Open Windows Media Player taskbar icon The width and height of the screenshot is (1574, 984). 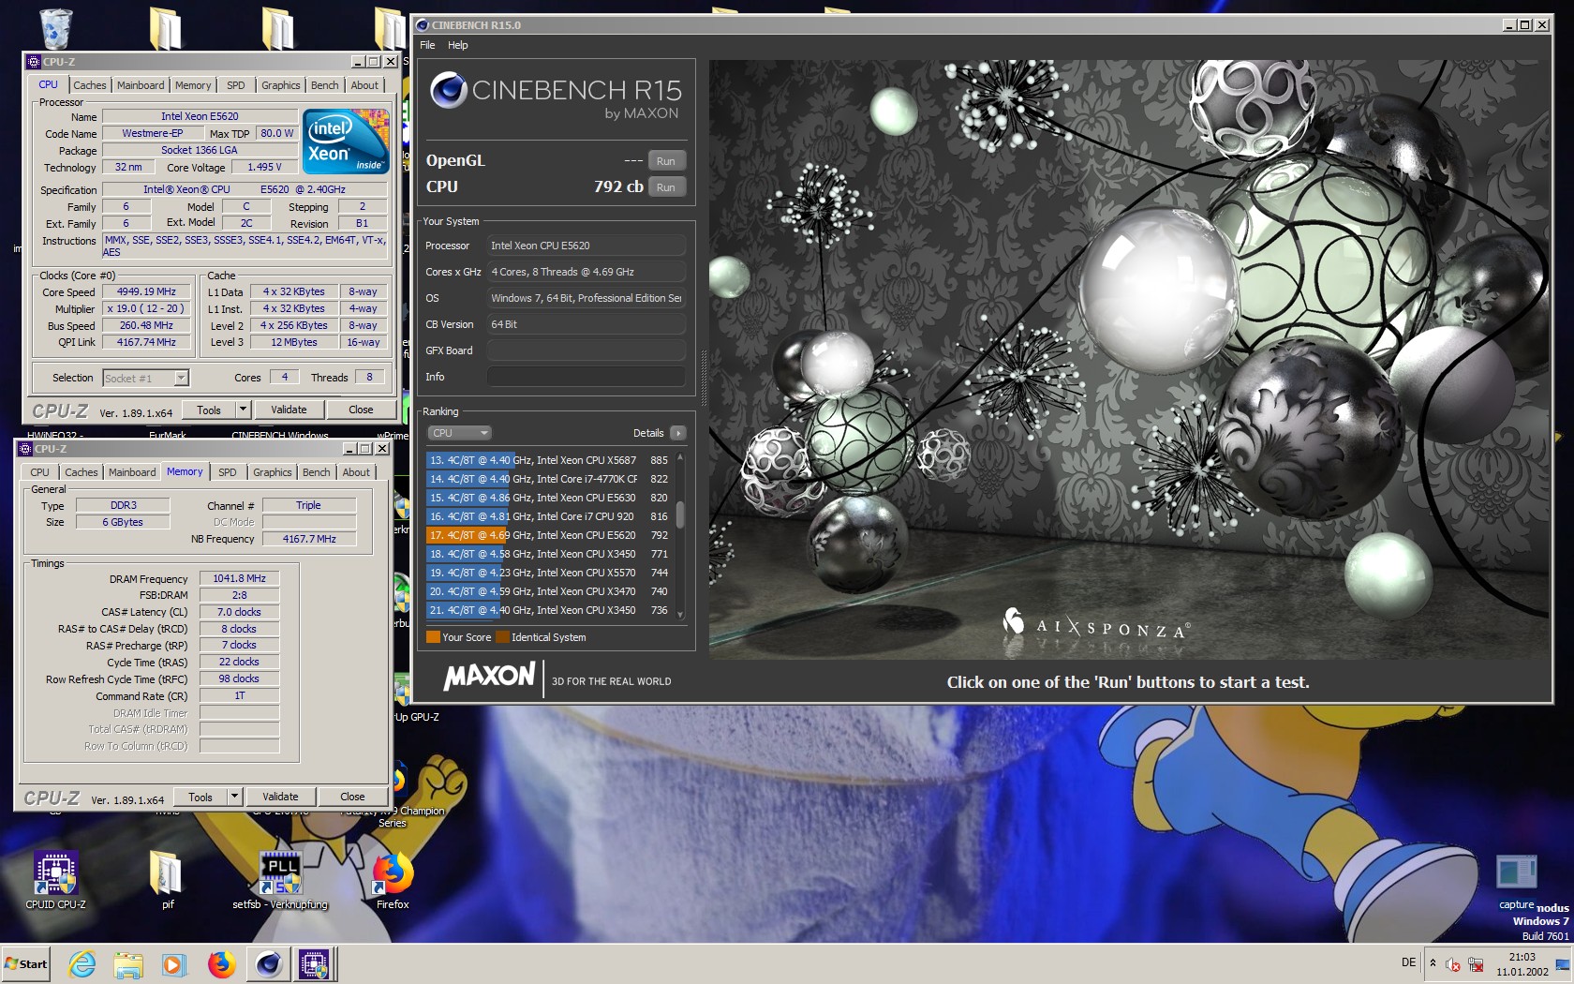(173, 964)
